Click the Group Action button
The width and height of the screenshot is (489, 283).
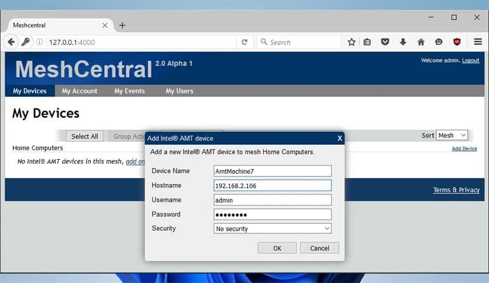coord(126,136)
